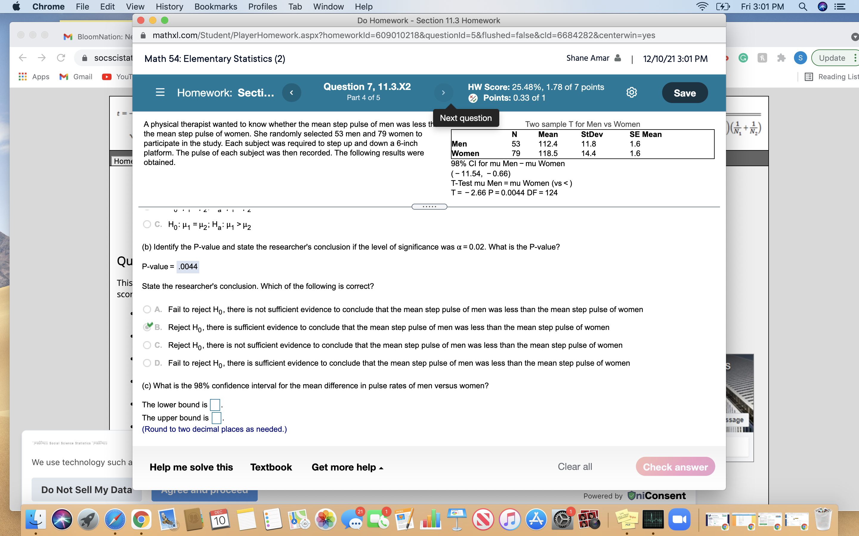Select option D Fail to reject sufficient
The height and width of the screenshot is (536, 859).
click(147, 363)
